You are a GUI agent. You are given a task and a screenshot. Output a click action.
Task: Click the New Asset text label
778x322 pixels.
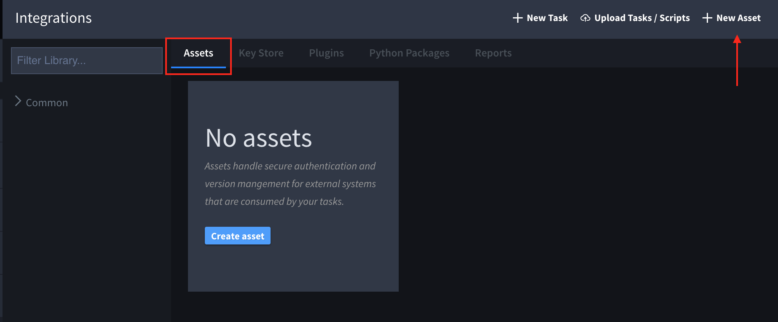[738, 18]
